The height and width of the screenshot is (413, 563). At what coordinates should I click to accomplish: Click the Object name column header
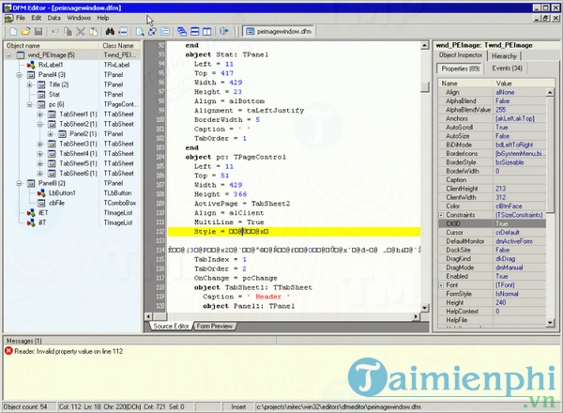tap(51, 46)
